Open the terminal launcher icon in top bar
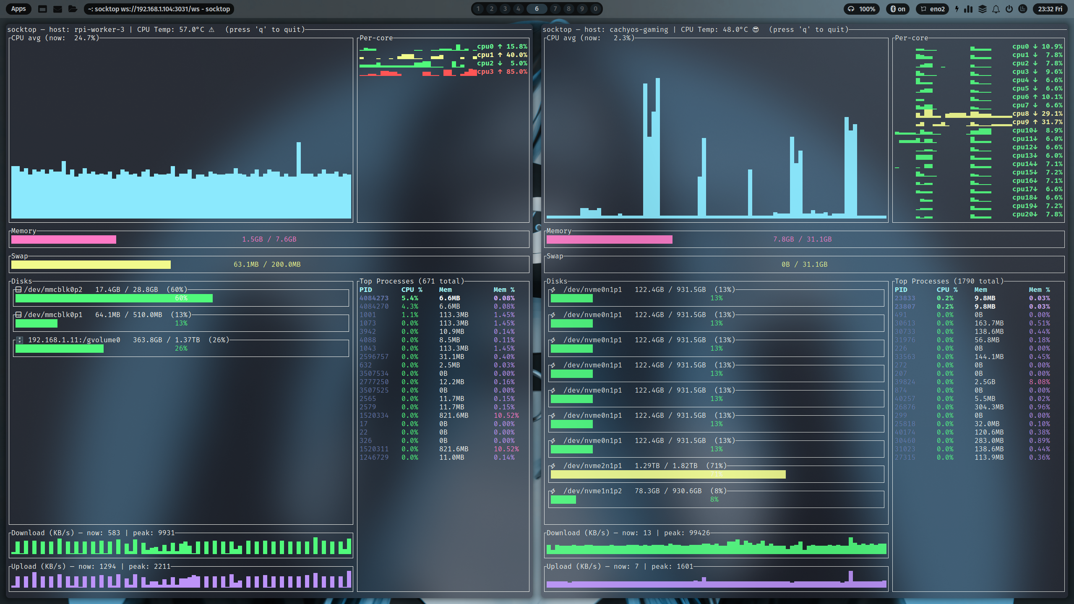This screenshot has width=1074, height=604. [42, 9]
